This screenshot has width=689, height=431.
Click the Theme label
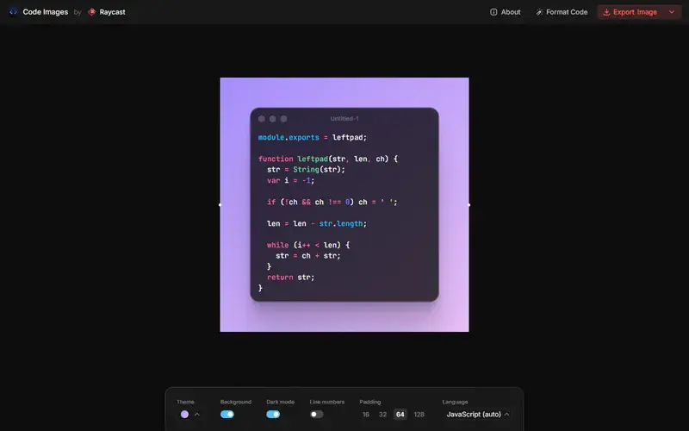click(185, 402)
